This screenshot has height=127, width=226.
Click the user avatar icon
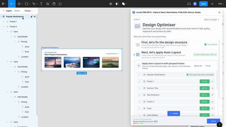tap(195, 4)
